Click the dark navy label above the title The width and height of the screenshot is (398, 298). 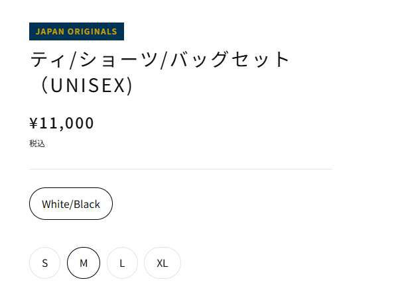[x=76, y=31]
